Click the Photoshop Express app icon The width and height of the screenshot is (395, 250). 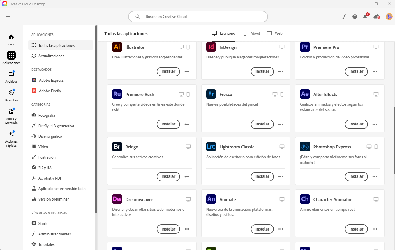[305, 147]
